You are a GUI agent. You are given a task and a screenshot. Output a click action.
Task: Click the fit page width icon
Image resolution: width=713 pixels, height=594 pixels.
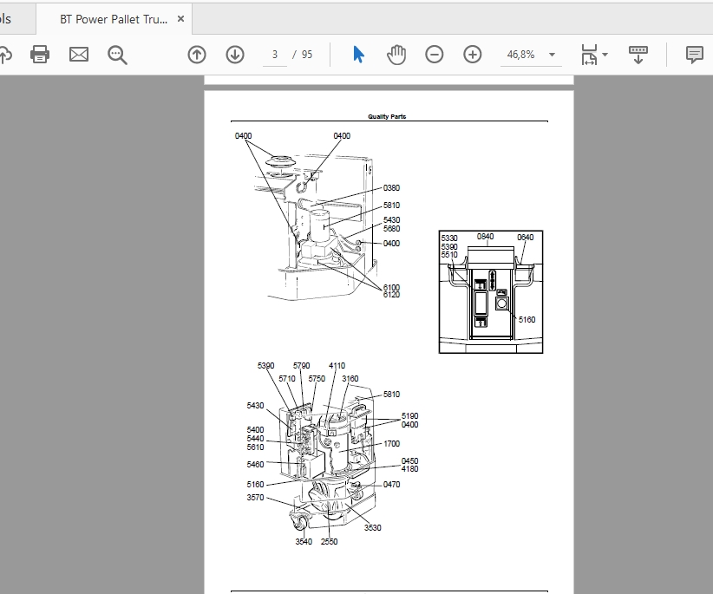click(x=589, y=55)
